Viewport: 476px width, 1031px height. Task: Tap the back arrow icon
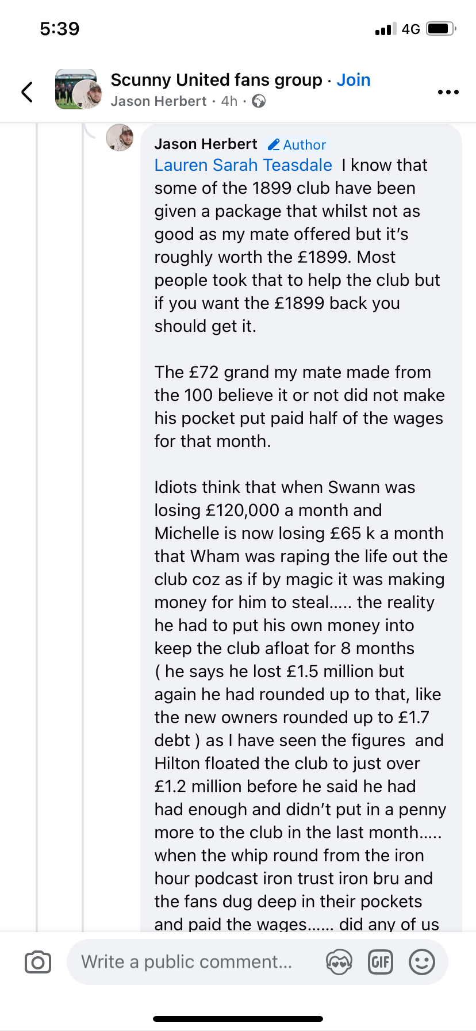[27, 91]
